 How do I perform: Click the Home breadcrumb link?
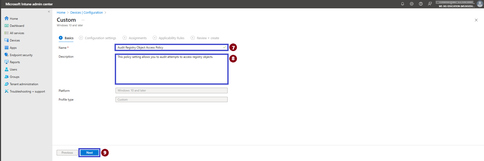[x=61, y=12]
